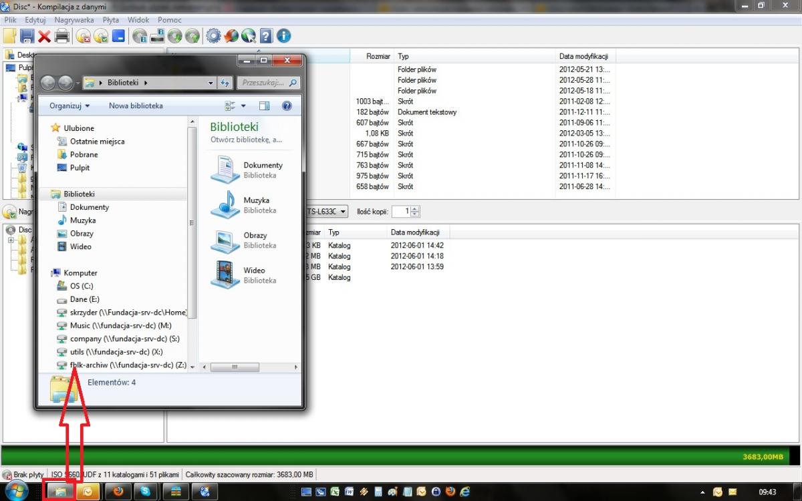802x501 pixels.
Task: Open drive information icon in toolbar
Action: [157, 36]
